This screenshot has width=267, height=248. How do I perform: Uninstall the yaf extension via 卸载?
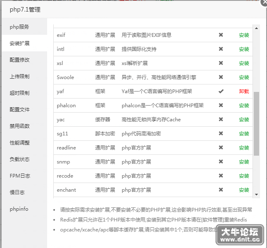tap(244, 91)
